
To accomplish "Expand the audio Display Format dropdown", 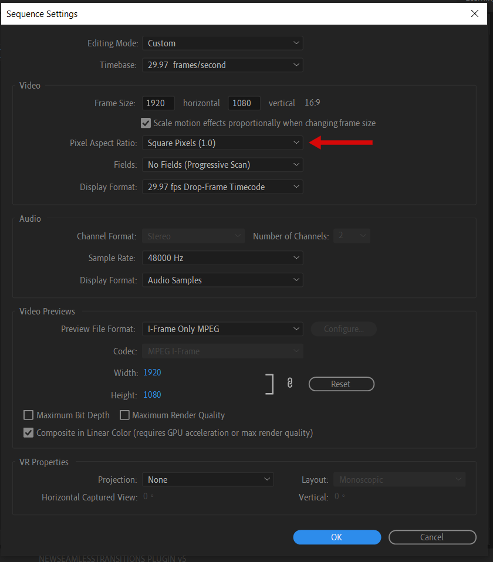I will click(x=222, y=280).
